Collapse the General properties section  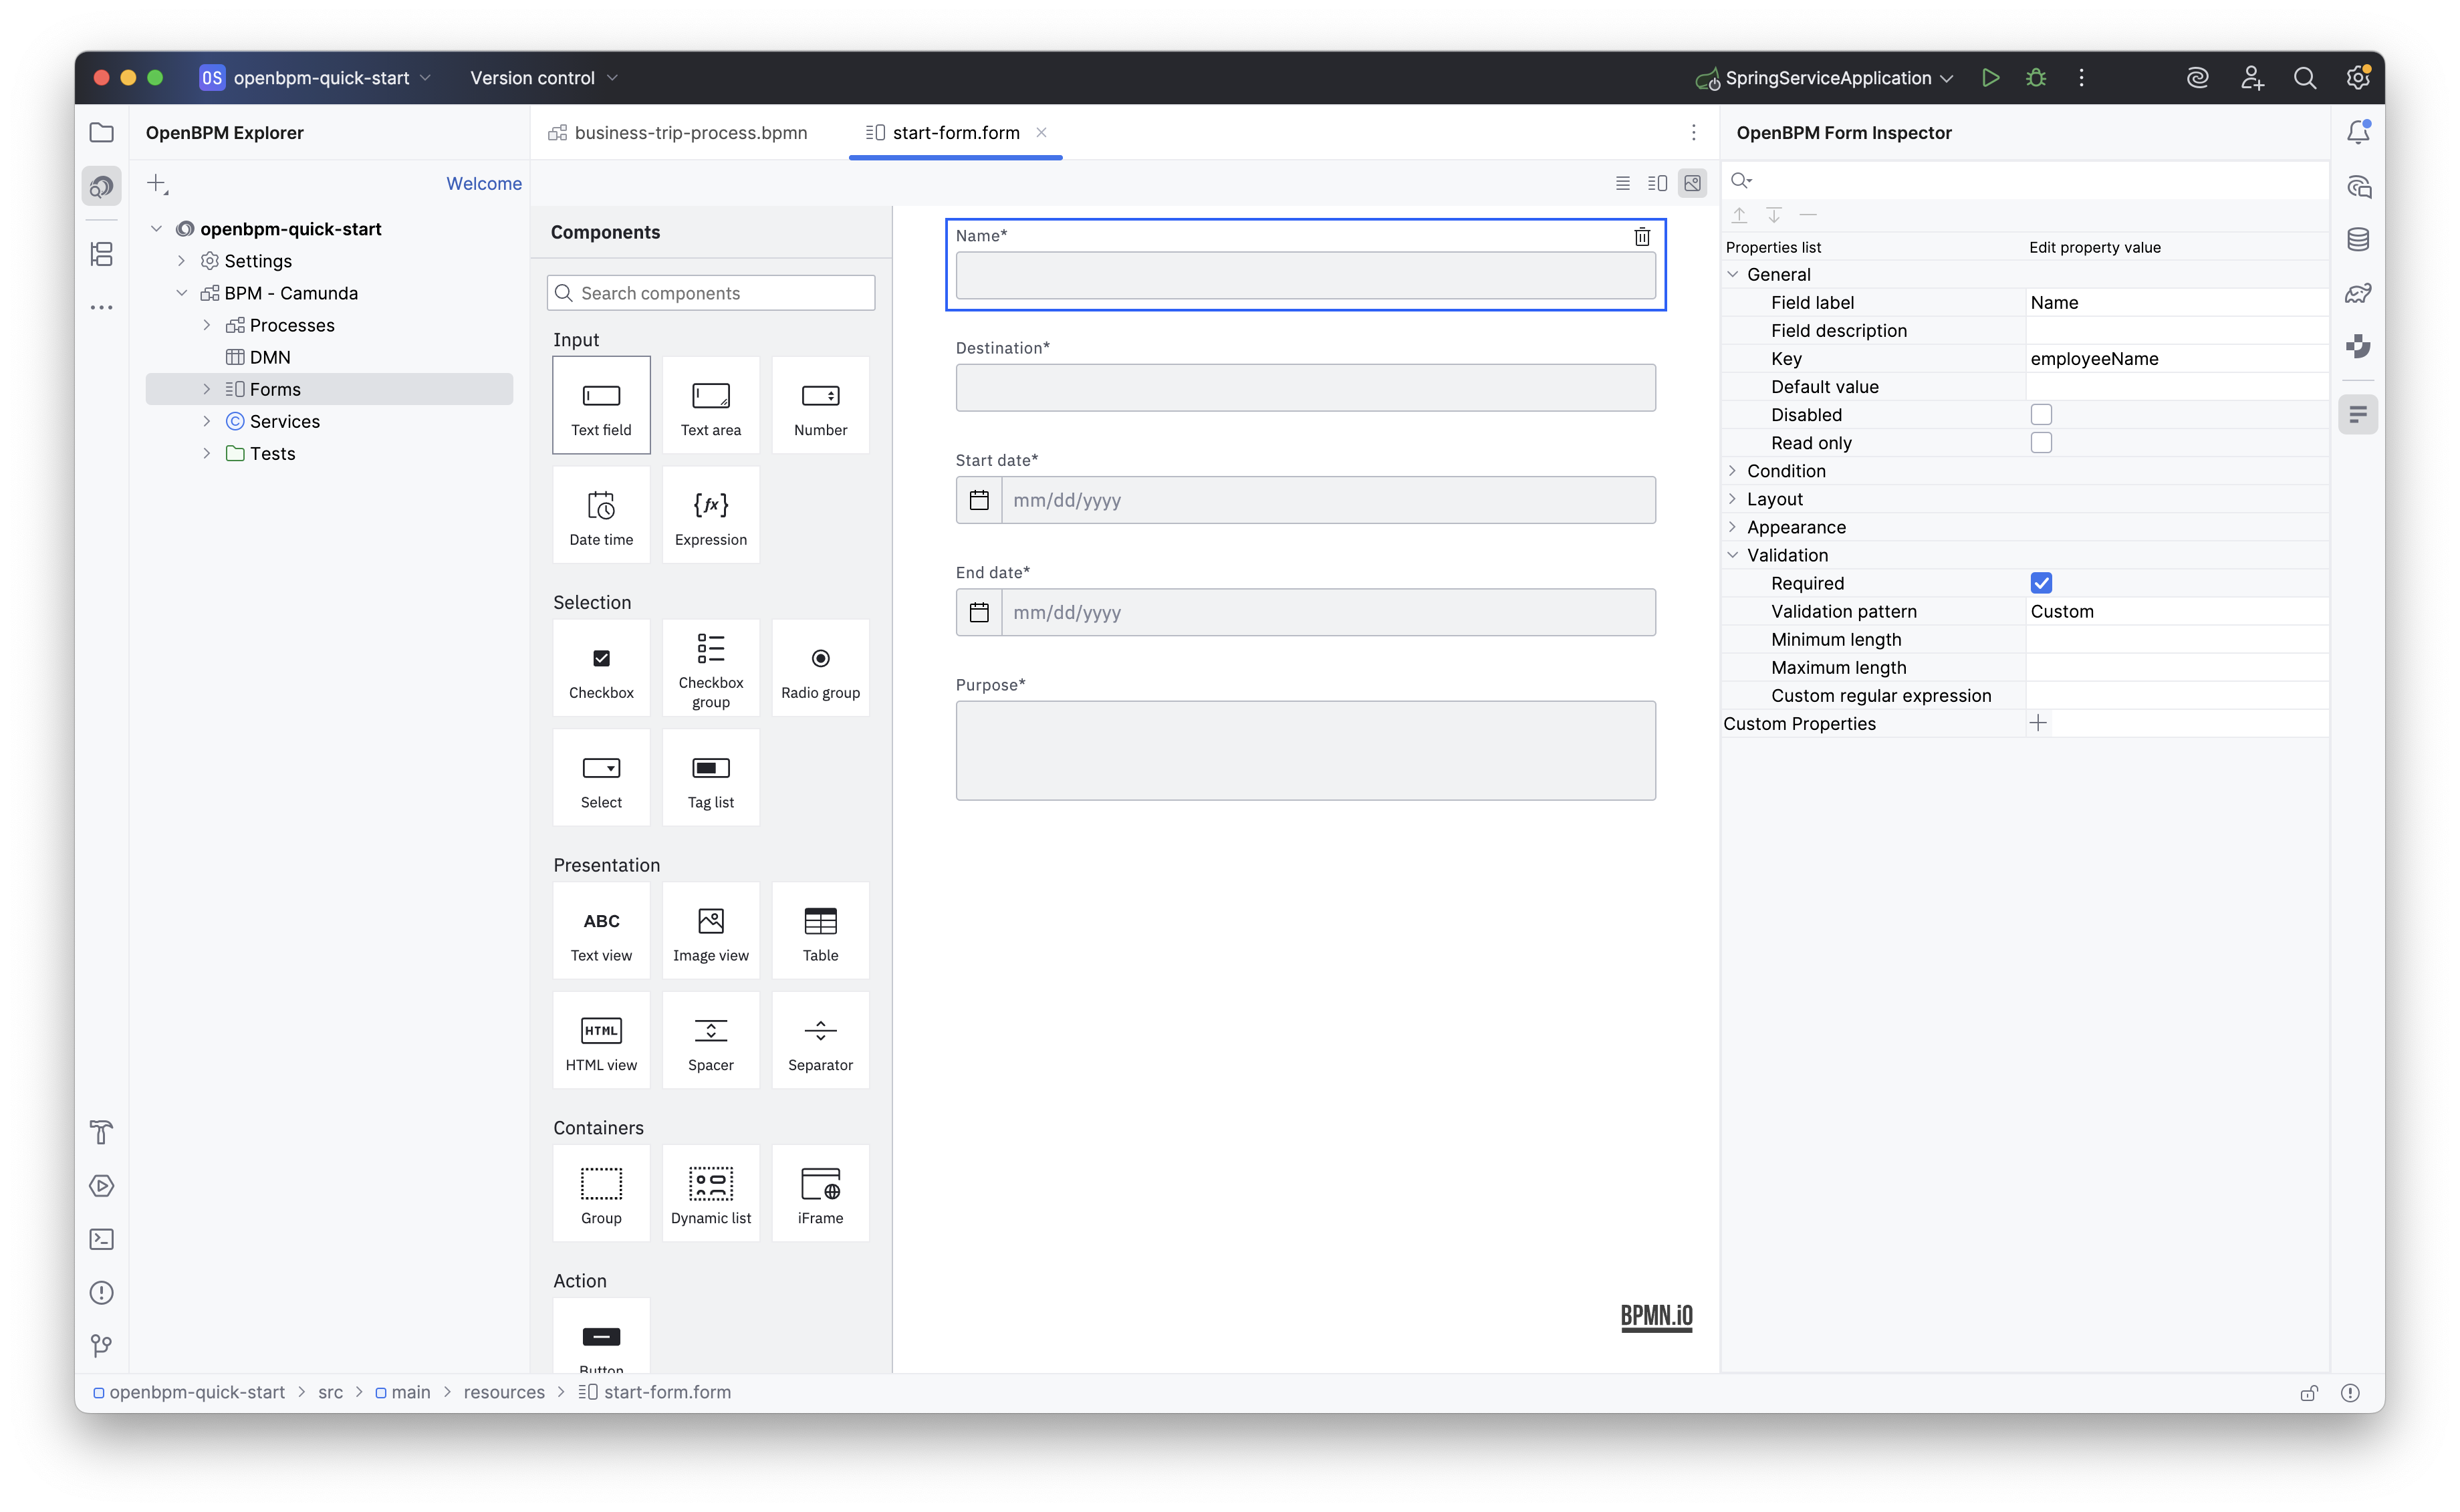1733,274
